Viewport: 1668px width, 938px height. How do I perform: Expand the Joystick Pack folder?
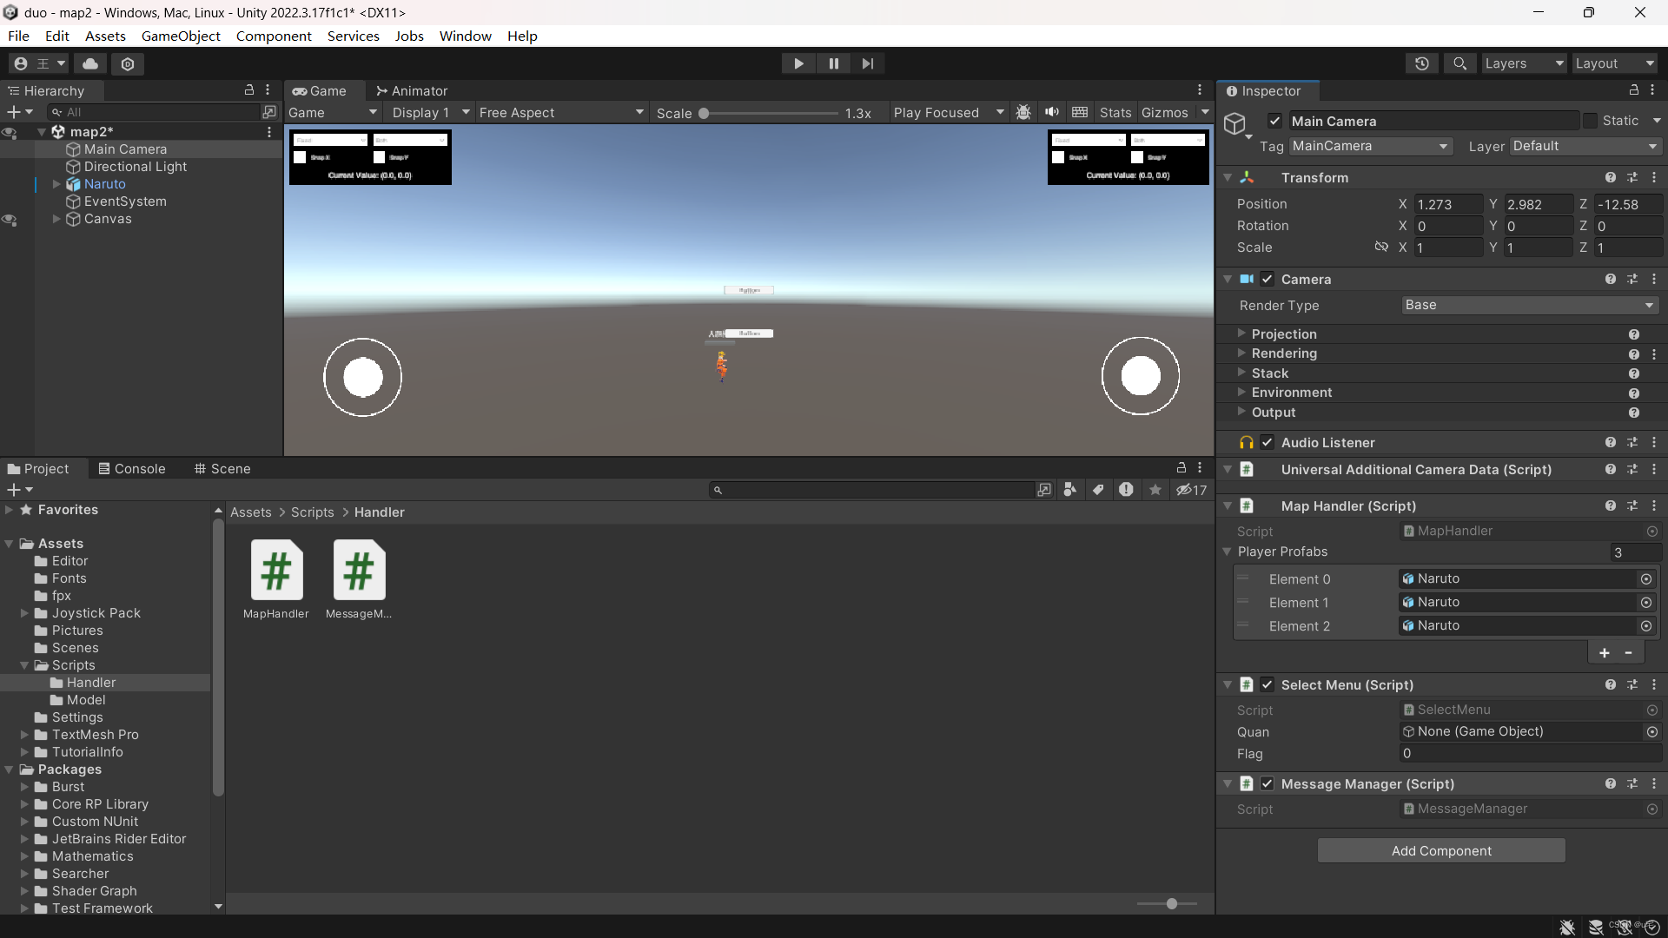tap(24, 613)
